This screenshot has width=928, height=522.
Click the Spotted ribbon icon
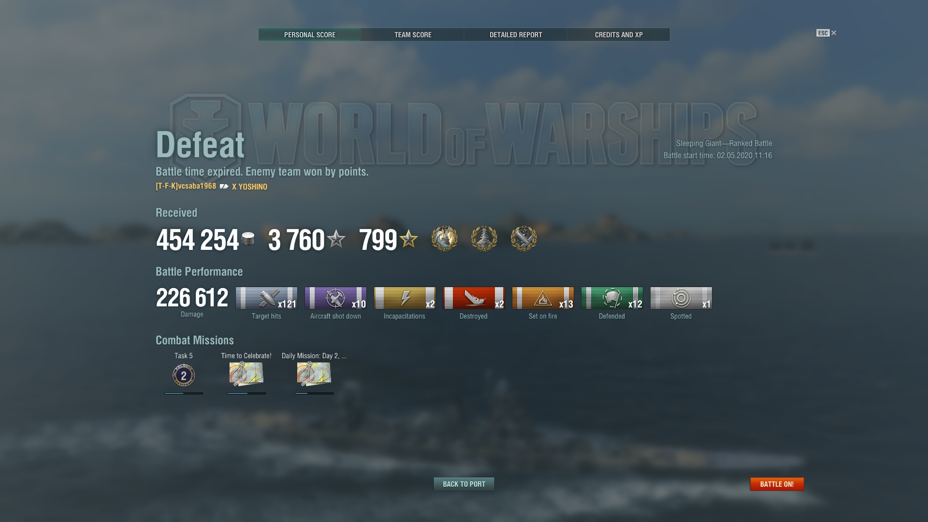click(681, 298)
